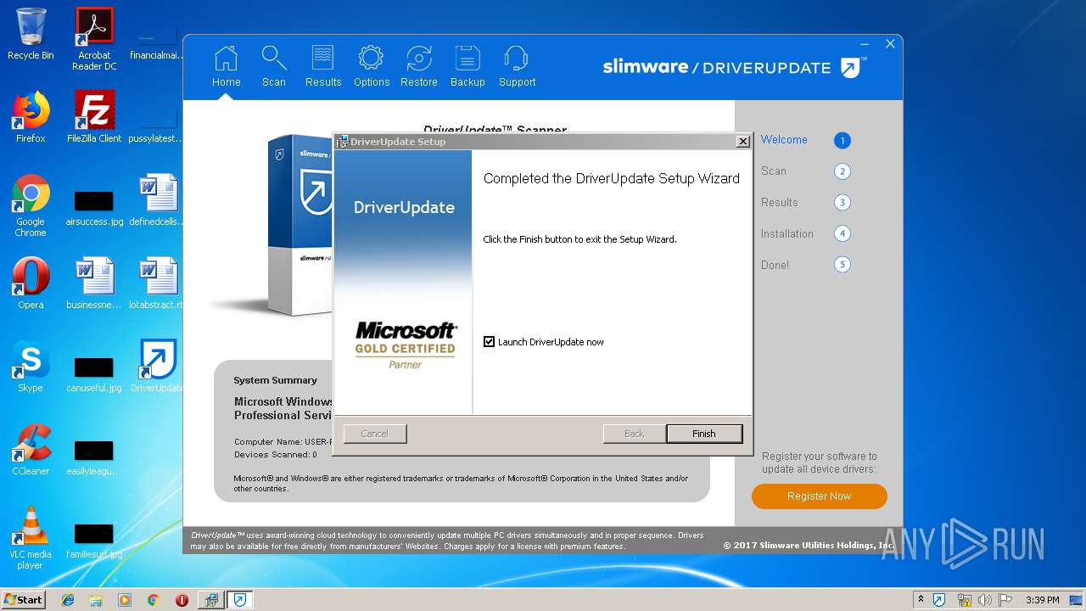
Task: Open lotabstract document on desktop
Action: 159,283
